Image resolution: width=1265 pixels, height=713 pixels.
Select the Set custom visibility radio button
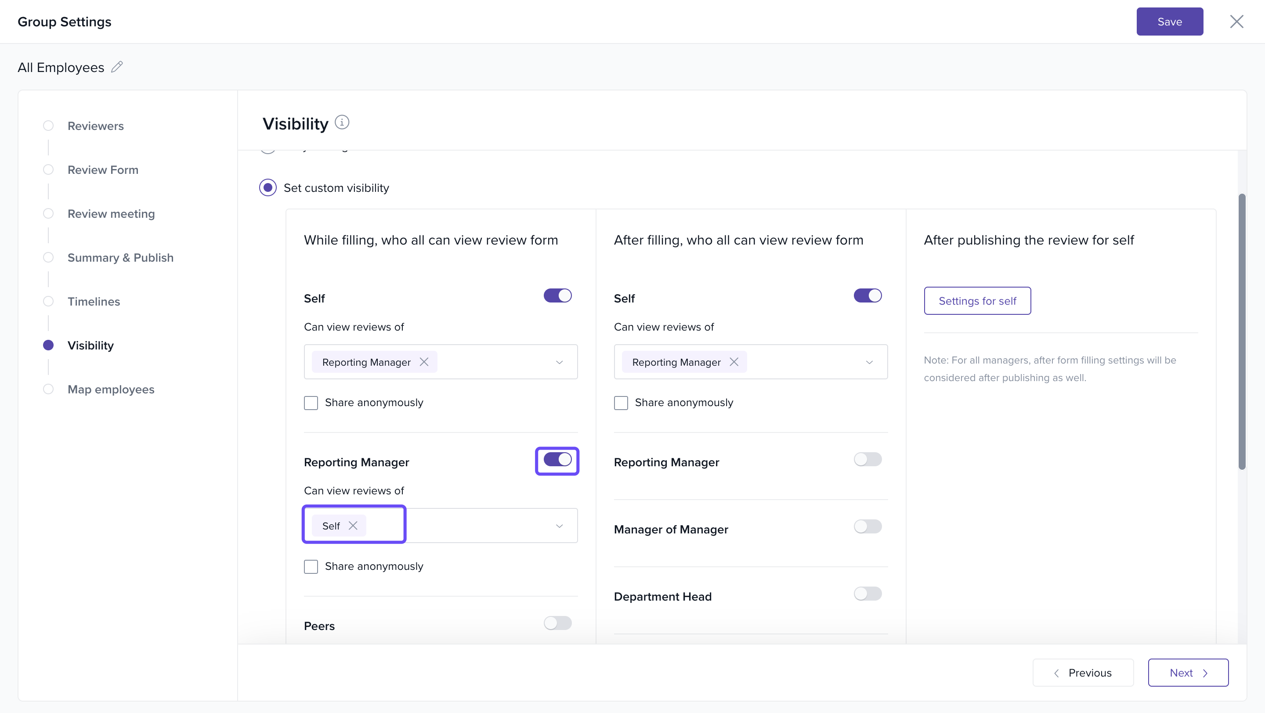pyautogui.click(x=267, y=188)
